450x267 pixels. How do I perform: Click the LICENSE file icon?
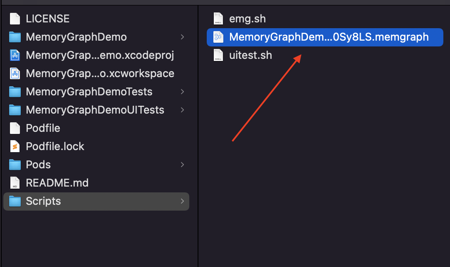(x=15, y=19)
